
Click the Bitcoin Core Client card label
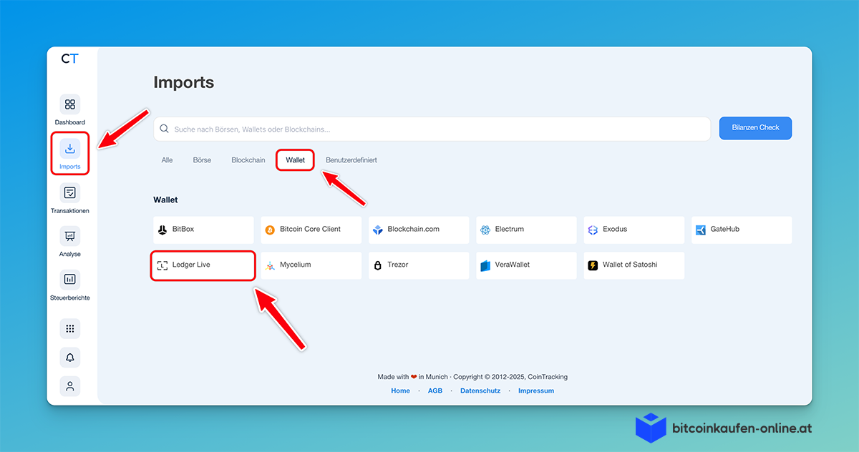pos(310,230)
